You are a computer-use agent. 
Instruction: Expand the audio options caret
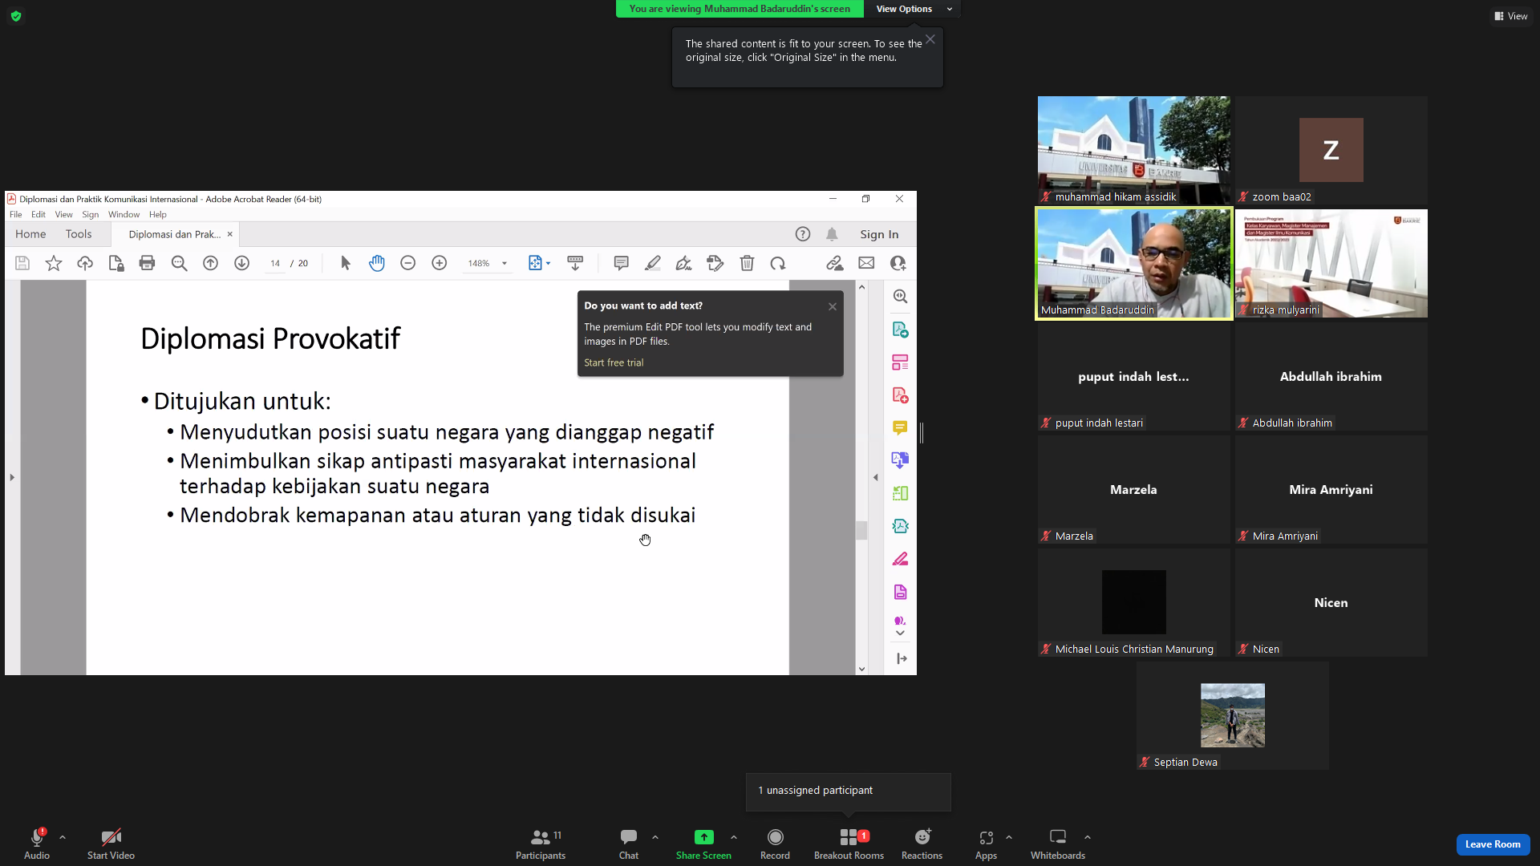click(63, 837)
